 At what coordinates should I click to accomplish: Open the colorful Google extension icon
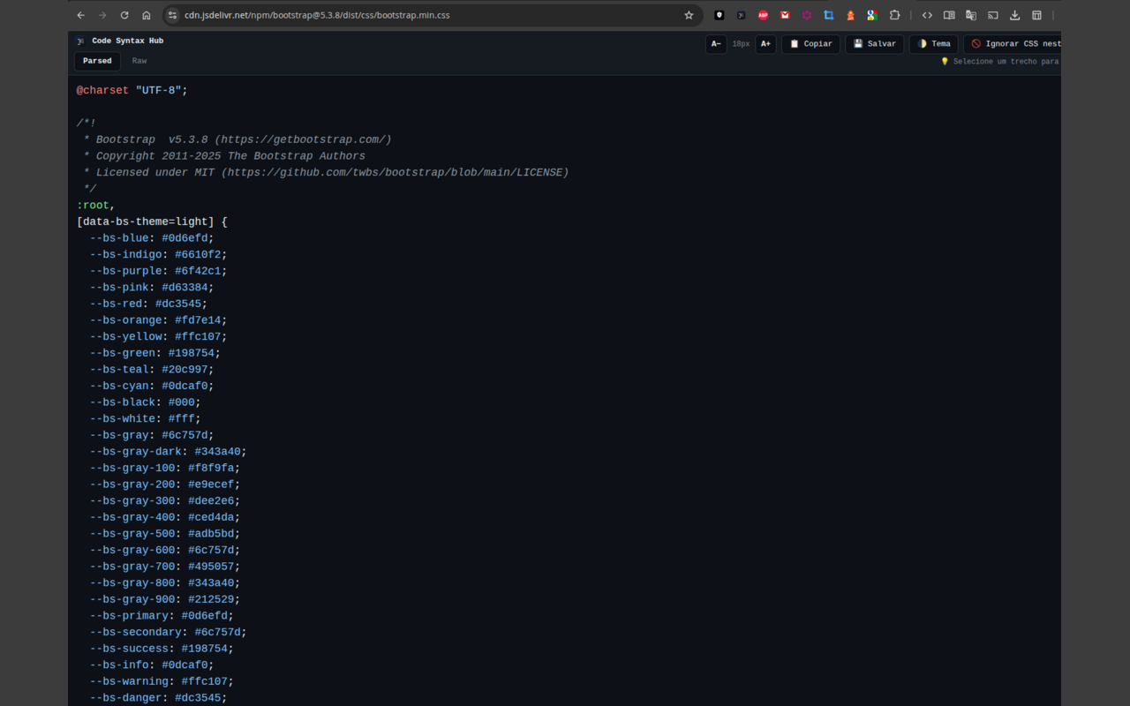[872, 15]
